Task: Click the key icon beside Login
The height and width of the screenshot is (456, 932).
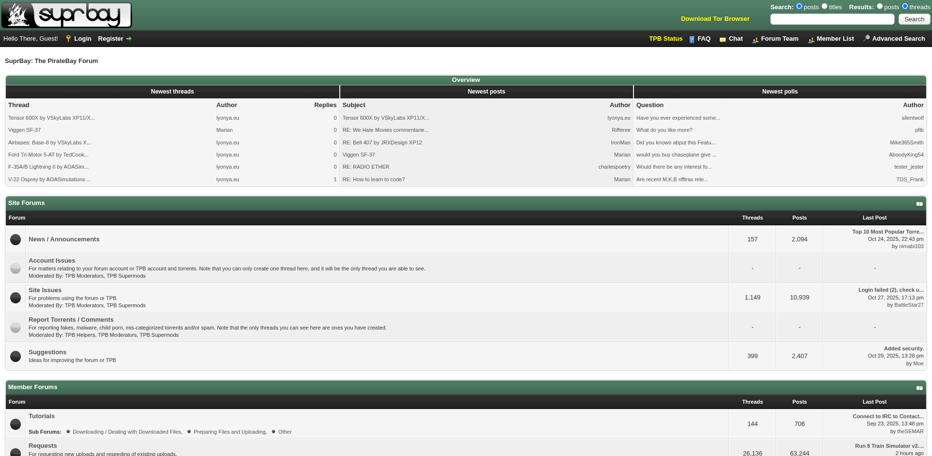Action: [68, 39]
